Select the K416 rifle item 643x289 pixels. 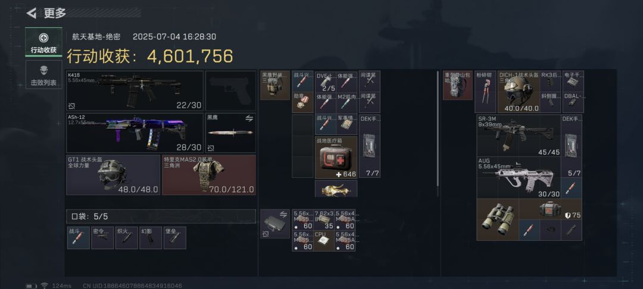(x=135, y=91)
